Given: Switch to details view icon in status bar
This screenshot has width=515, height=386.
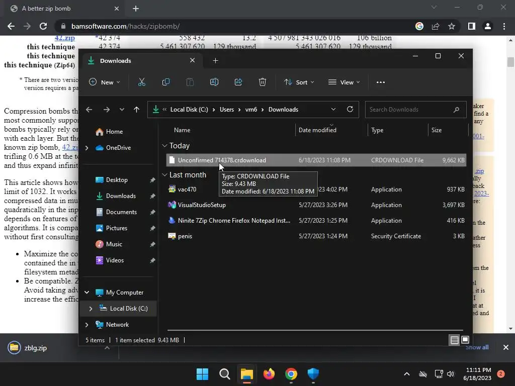Looking at the screenshot, I should (454, 340).
